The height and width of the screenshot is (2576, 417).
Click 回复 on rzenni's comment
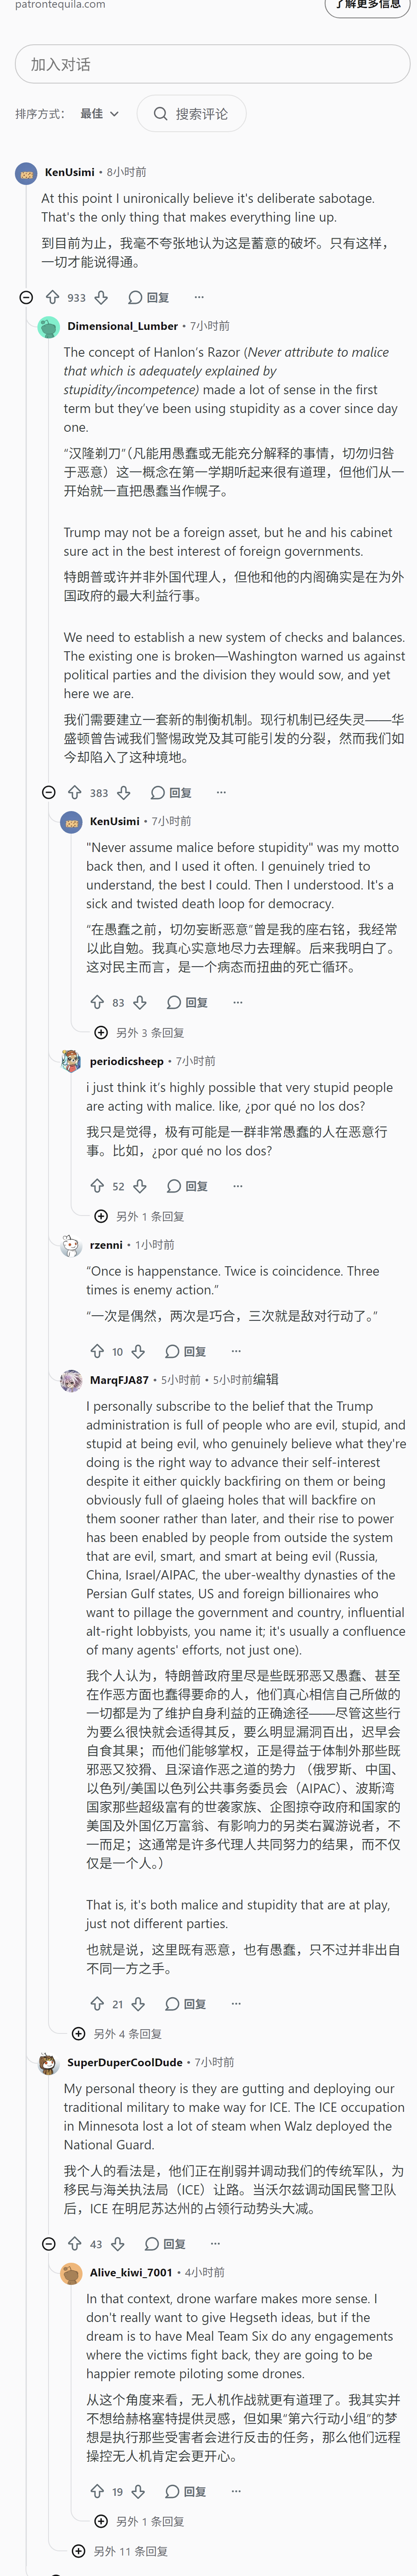click(x=186, y=1351)
